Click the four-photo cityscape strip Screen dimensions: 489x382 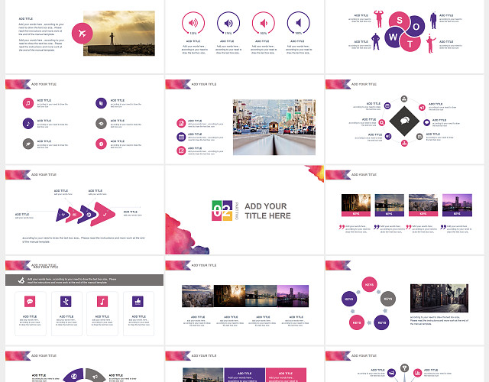(x=245, y=296)
